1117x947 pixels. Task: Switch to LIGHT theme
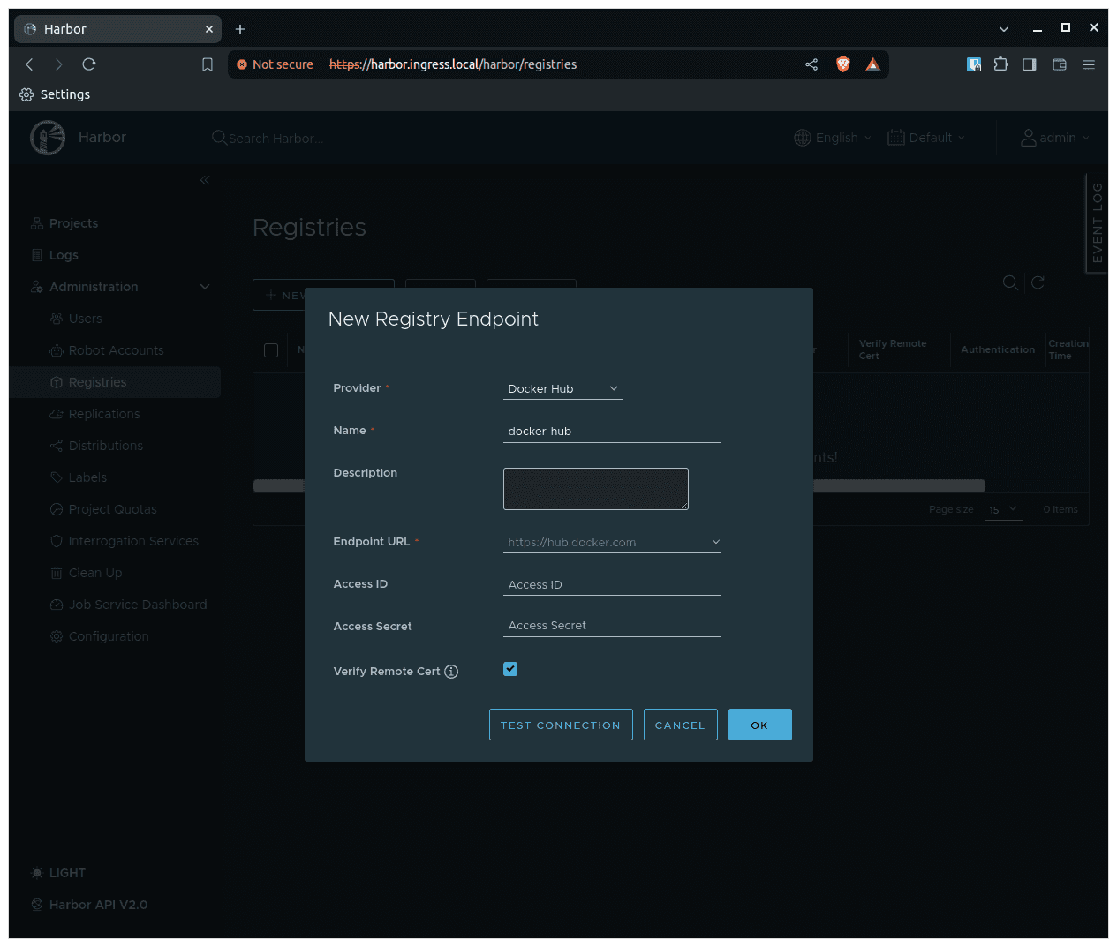click(x=58, y=873)
